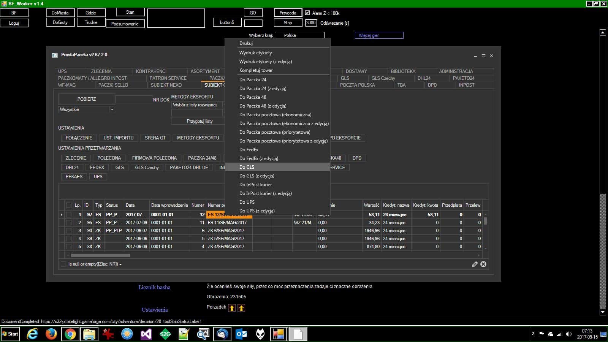
Task: Launch Notepad++ from the taskbar
Action: [x=184, y=334]
